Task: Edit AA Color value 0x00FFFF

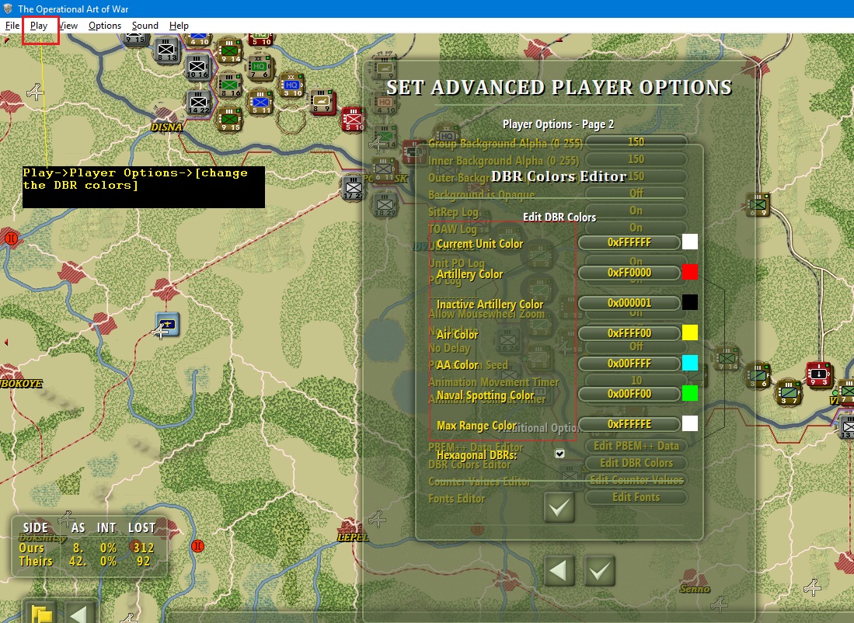Action: coord(629,364)
